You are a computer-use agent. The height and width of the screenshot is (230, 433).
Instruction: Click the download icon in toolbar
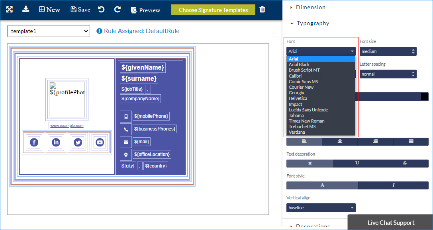pos(26,9)
